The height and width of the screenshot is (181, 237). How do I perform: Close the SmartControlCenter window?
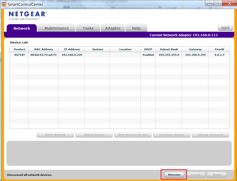point(229,3)
